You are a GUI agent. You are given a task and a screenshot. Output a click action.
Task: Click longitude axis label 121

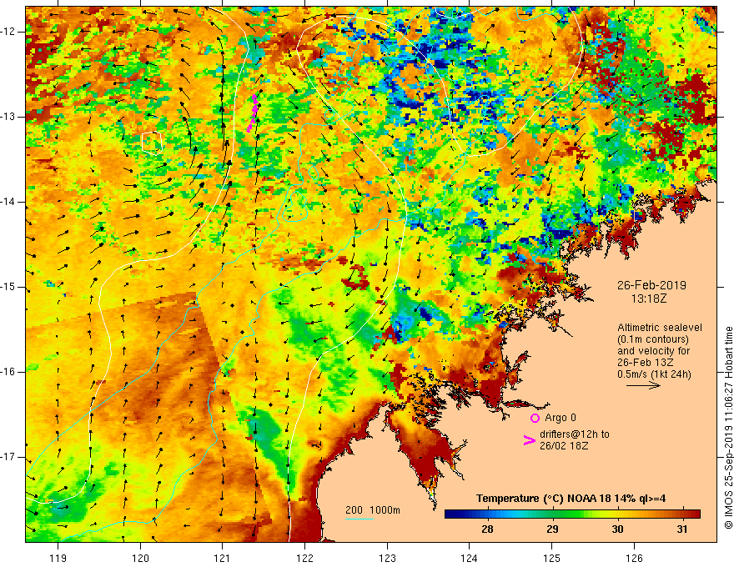[x=223, y=558]
